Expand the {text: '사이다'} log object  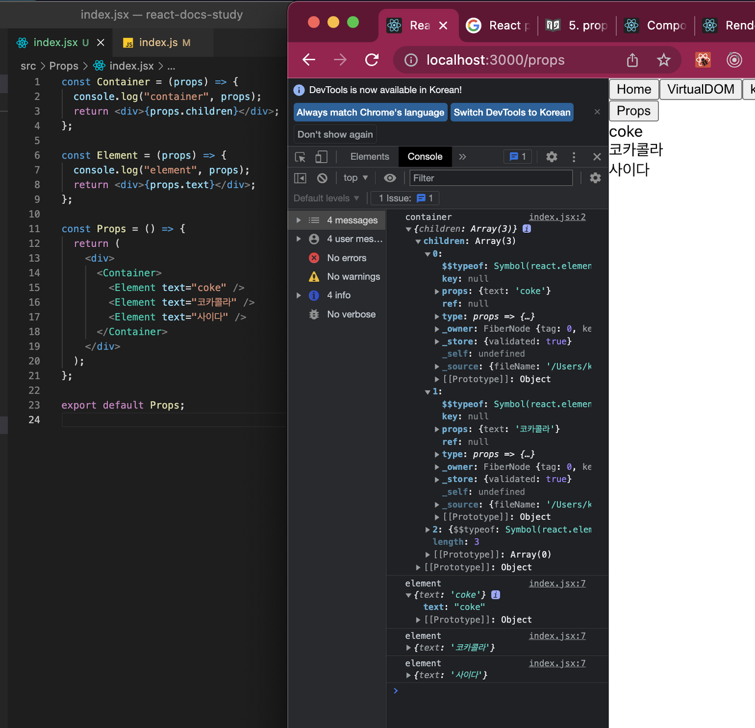tap(408, 676)
